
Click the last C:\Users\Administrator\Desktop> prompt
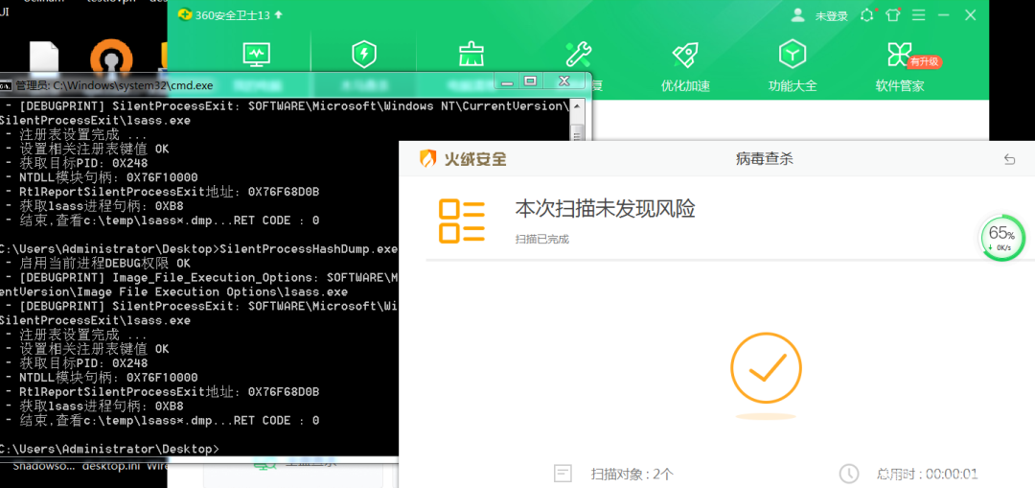[x=108, y=449]
